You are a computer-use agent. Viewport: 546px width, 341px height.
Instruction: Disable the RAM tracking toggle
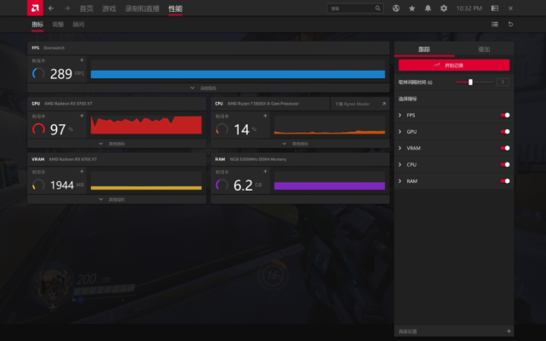(x=505, y=181)
